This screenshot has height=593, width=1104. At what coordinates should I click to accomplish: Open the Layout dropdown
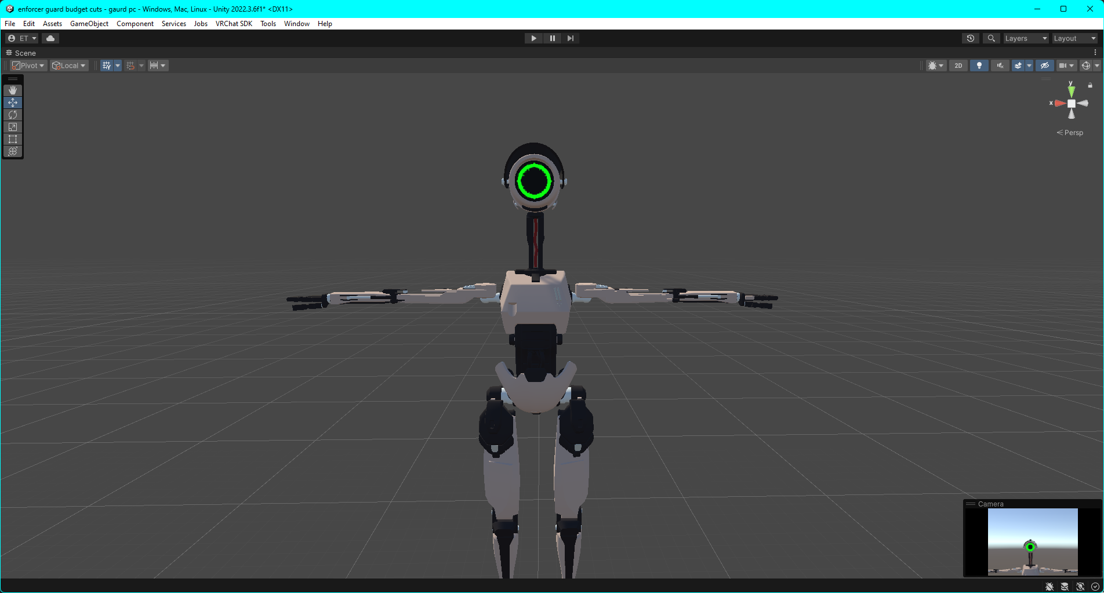(1074, 38)
